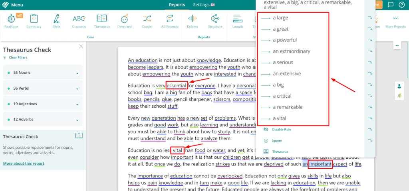Open the Grammar check report
The image size is (409, 191).
coord(79,21)
